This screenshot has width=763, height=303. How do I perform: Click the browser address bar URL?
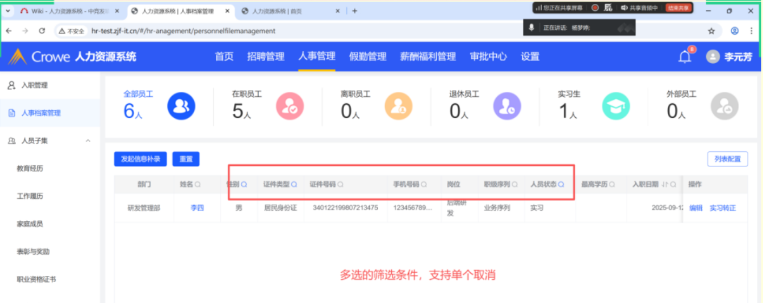(x=184, y=31)
